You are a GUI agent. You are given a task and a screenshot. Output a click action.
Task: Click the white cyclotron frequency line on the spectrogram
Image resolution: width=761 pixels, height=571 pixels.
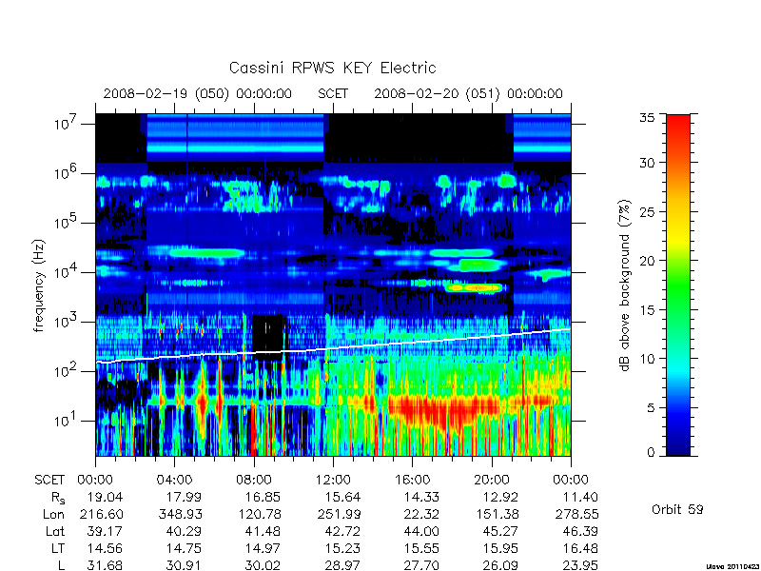(333, 348)
